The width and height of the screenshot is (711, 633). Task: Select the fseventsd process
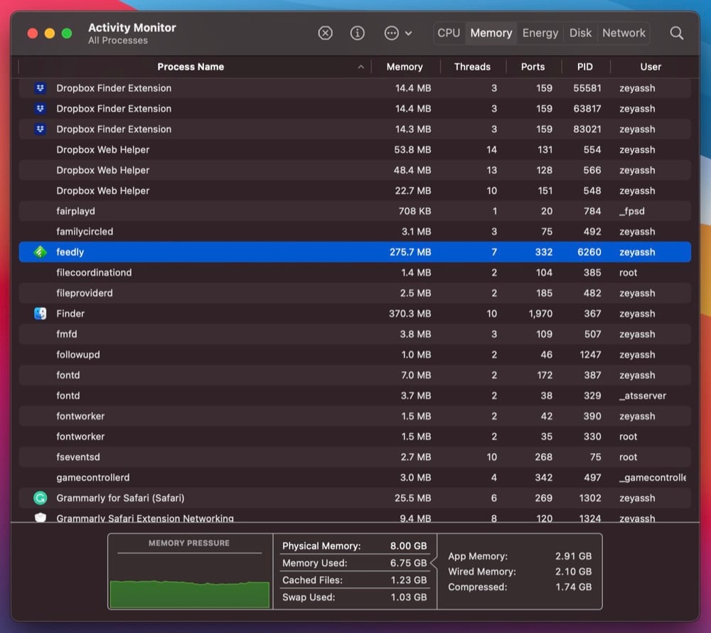coord(355,457)
